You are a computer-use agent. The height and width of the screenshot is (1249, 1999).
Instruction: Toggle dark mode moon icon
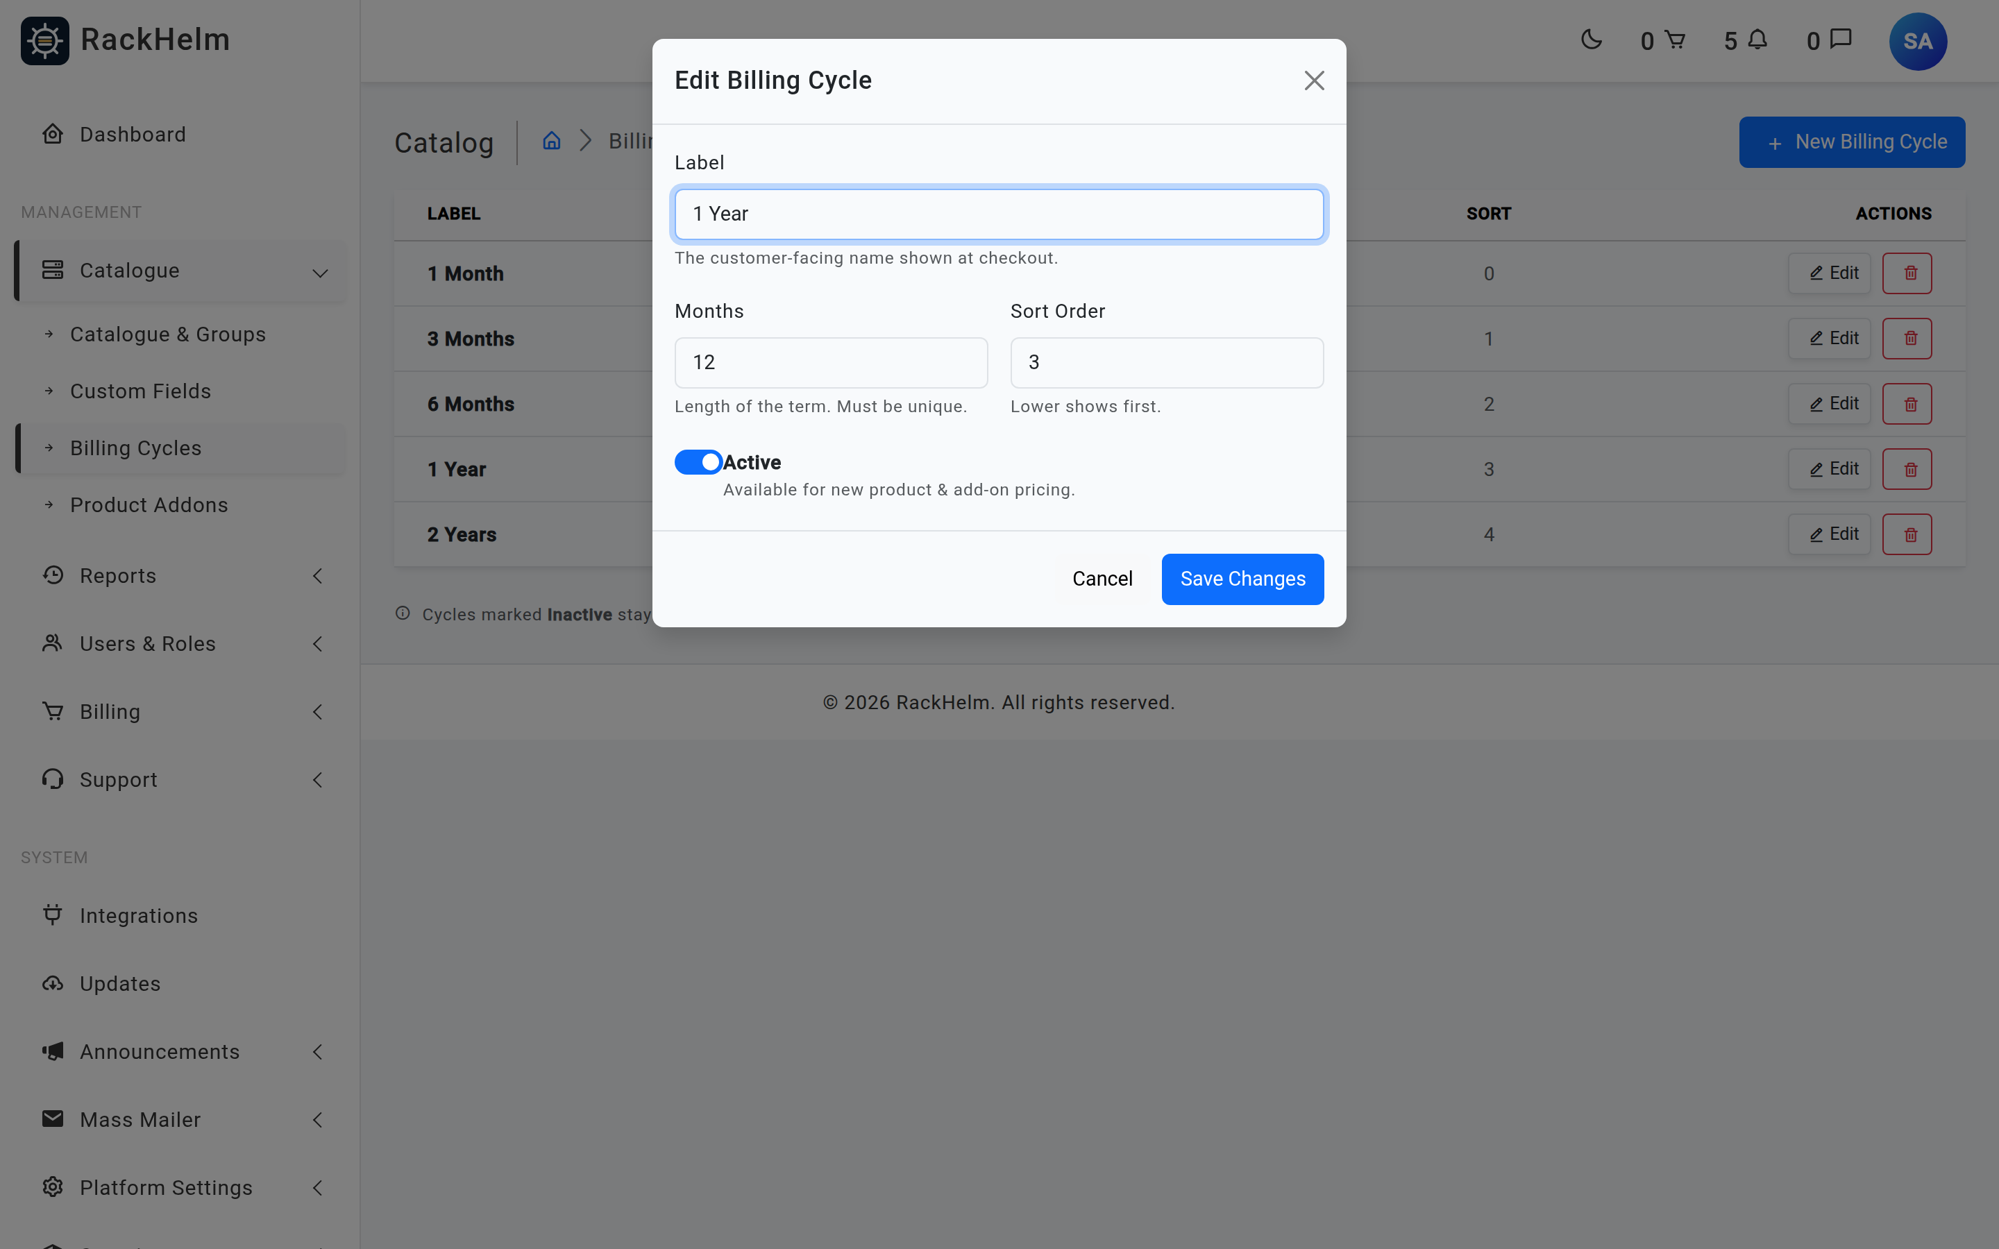point(1591,40)
